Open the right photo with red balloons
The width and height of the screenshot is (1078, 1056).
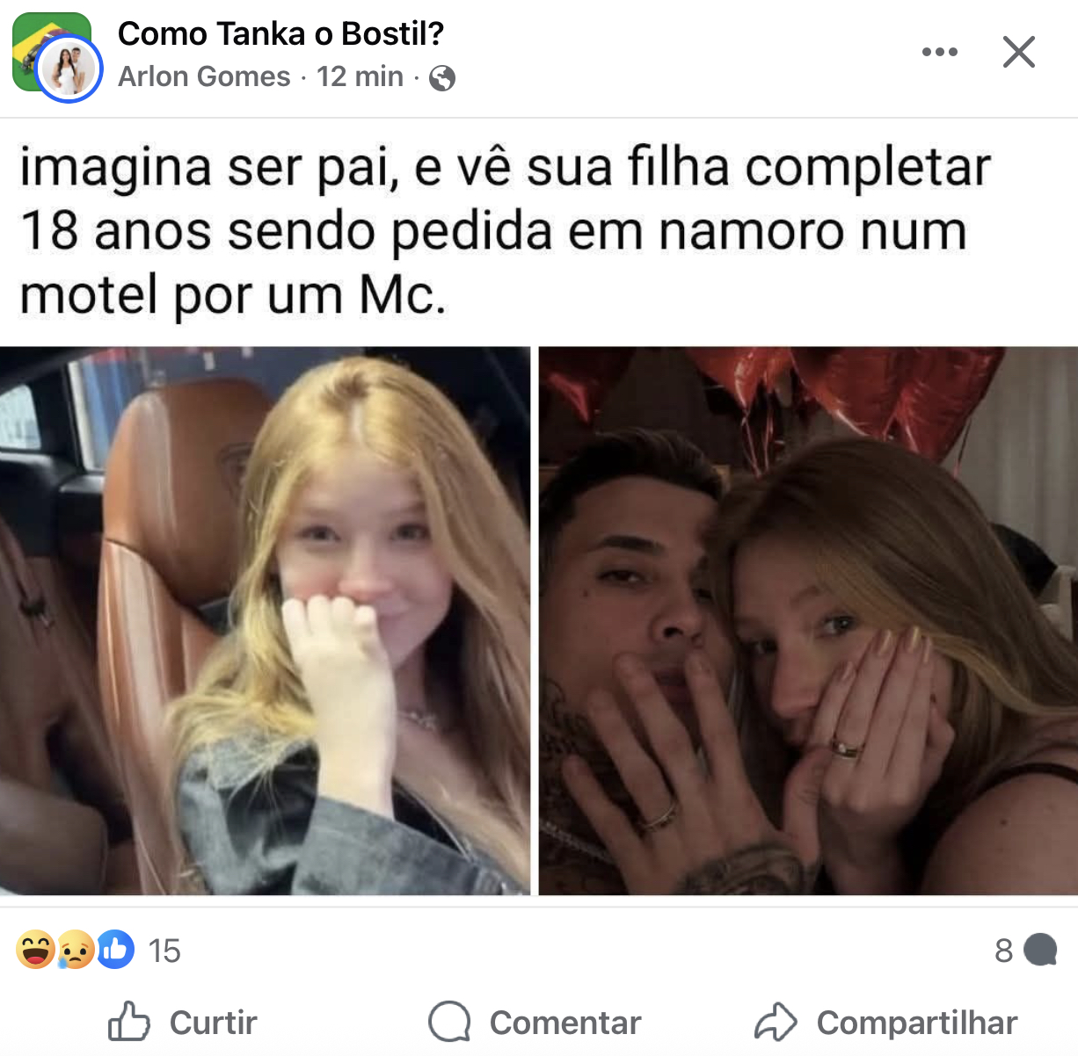(808, 620)
